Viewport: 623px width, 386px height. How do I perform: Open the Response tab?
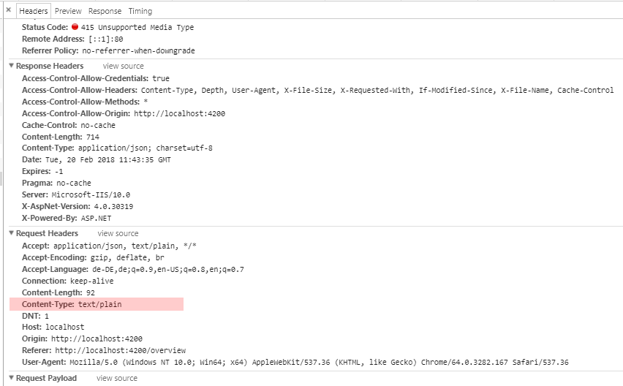coord(105,12)
